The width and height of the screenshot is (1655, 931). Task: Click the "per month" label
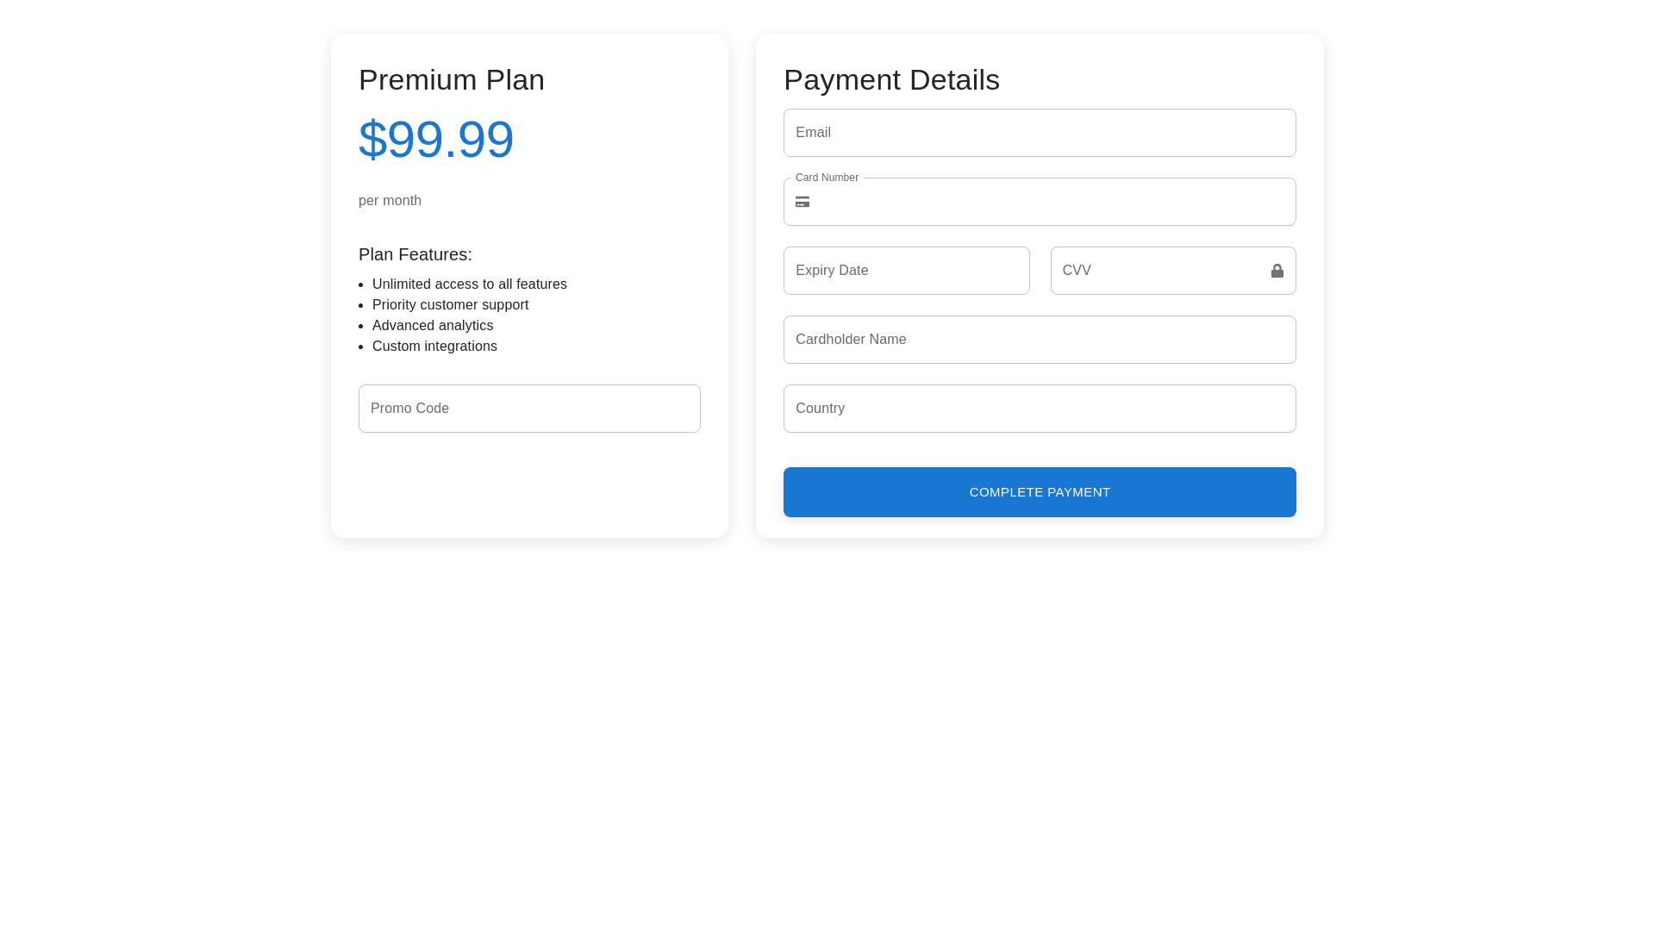(x=390, y=201)
